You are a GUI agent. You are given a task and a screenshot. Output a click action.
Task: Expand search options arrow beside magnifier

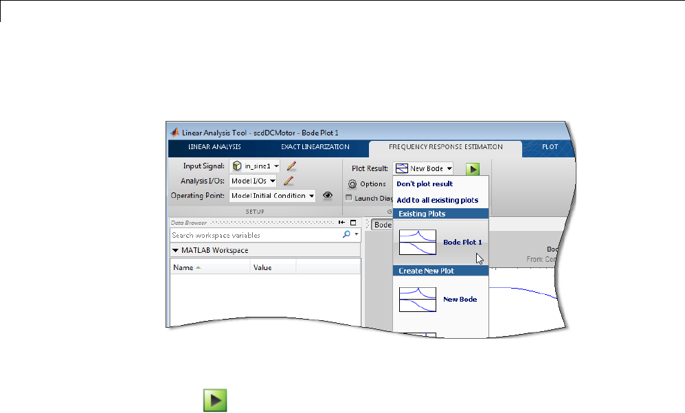pyautogui.click(x=357, y=234)
